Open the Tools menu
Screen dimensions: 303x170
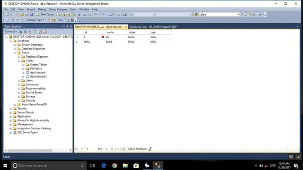point(73,9)
